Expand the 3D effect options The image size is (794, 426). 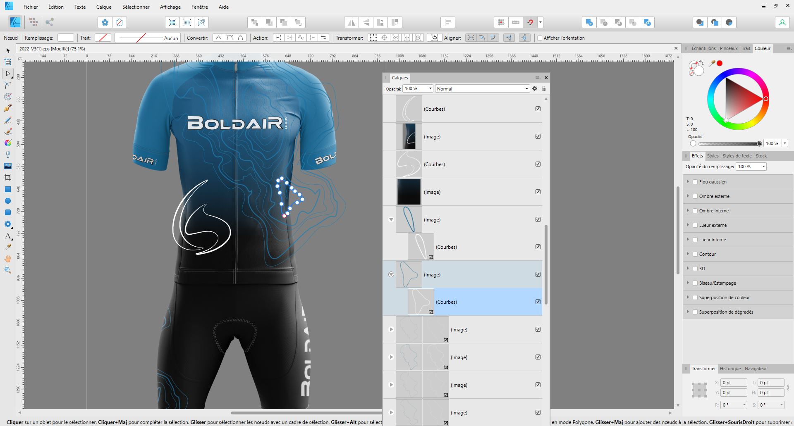coord(688,269)
